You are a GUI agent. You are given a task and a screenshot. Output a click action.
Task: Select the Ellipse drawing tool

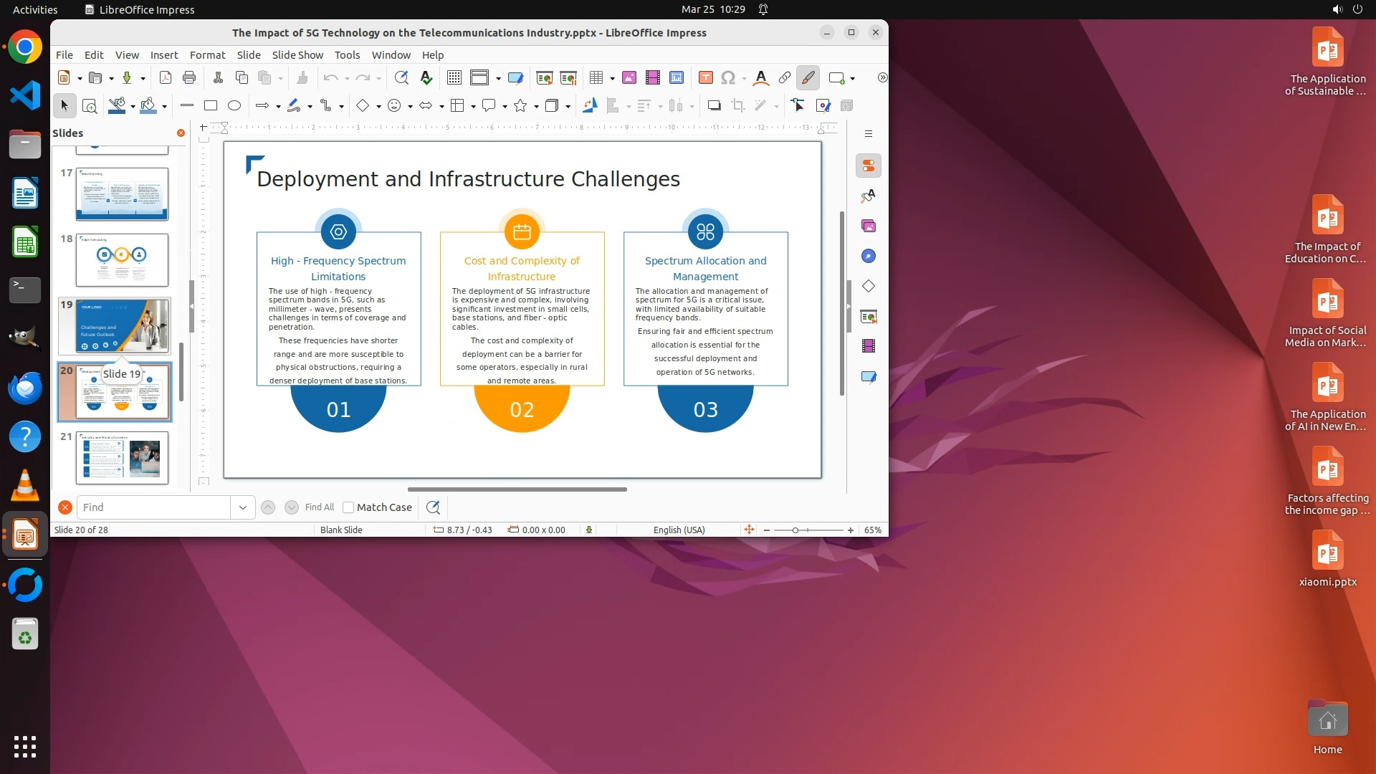tap(234, 105)
